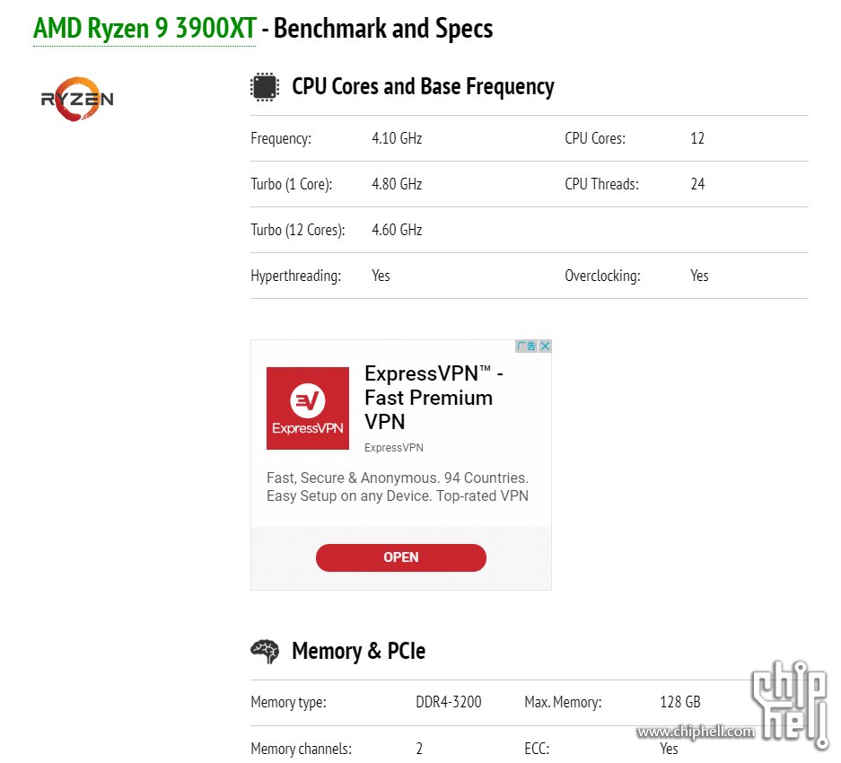Click the small ExpressVPN advertiser name
The height and width of the screenshot is (763, 841).
coord(394,448)
